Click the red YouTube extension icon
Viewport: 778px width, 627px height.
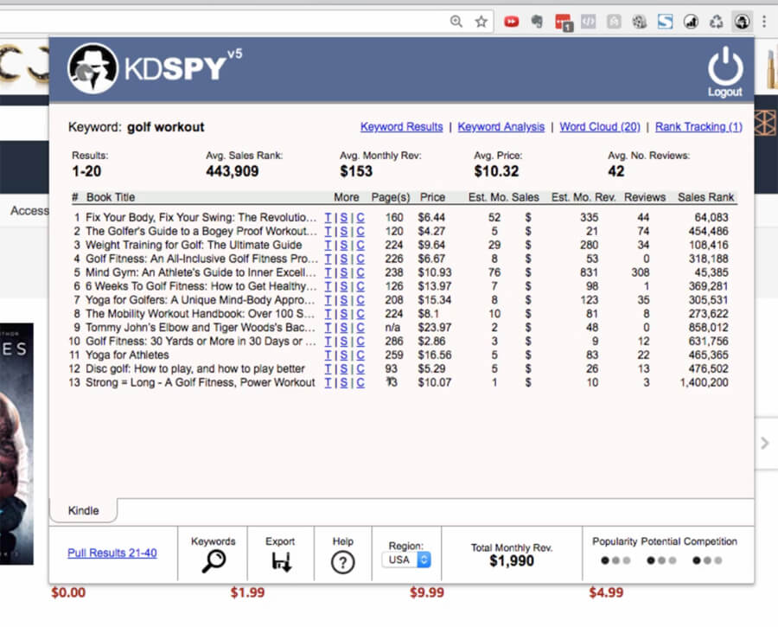pos(512,22)
